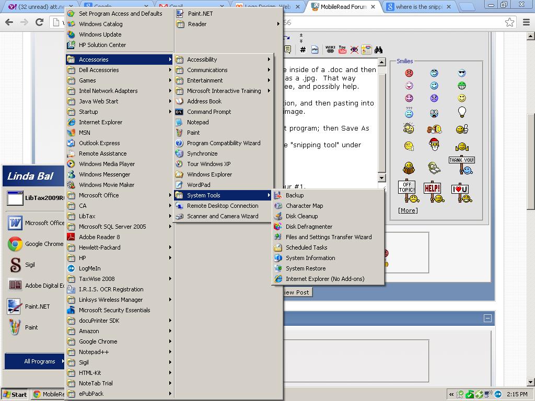The height and width of the screenshot is (401, 535).
Task: Click the System Restore icon
Action: click(x=278, y=268)
